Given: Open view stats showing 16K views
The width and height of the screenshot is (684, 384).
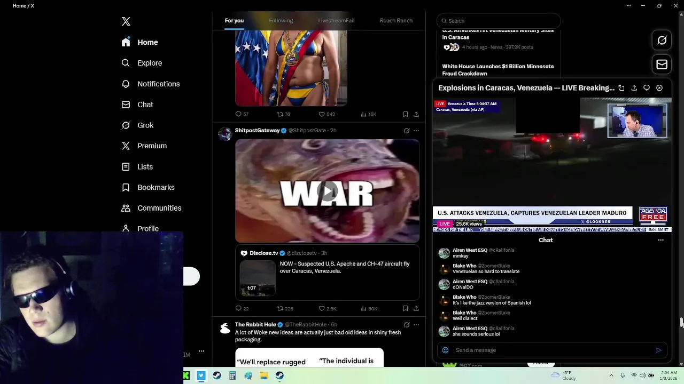Looking at the screenshot, I should coord(369,114).
